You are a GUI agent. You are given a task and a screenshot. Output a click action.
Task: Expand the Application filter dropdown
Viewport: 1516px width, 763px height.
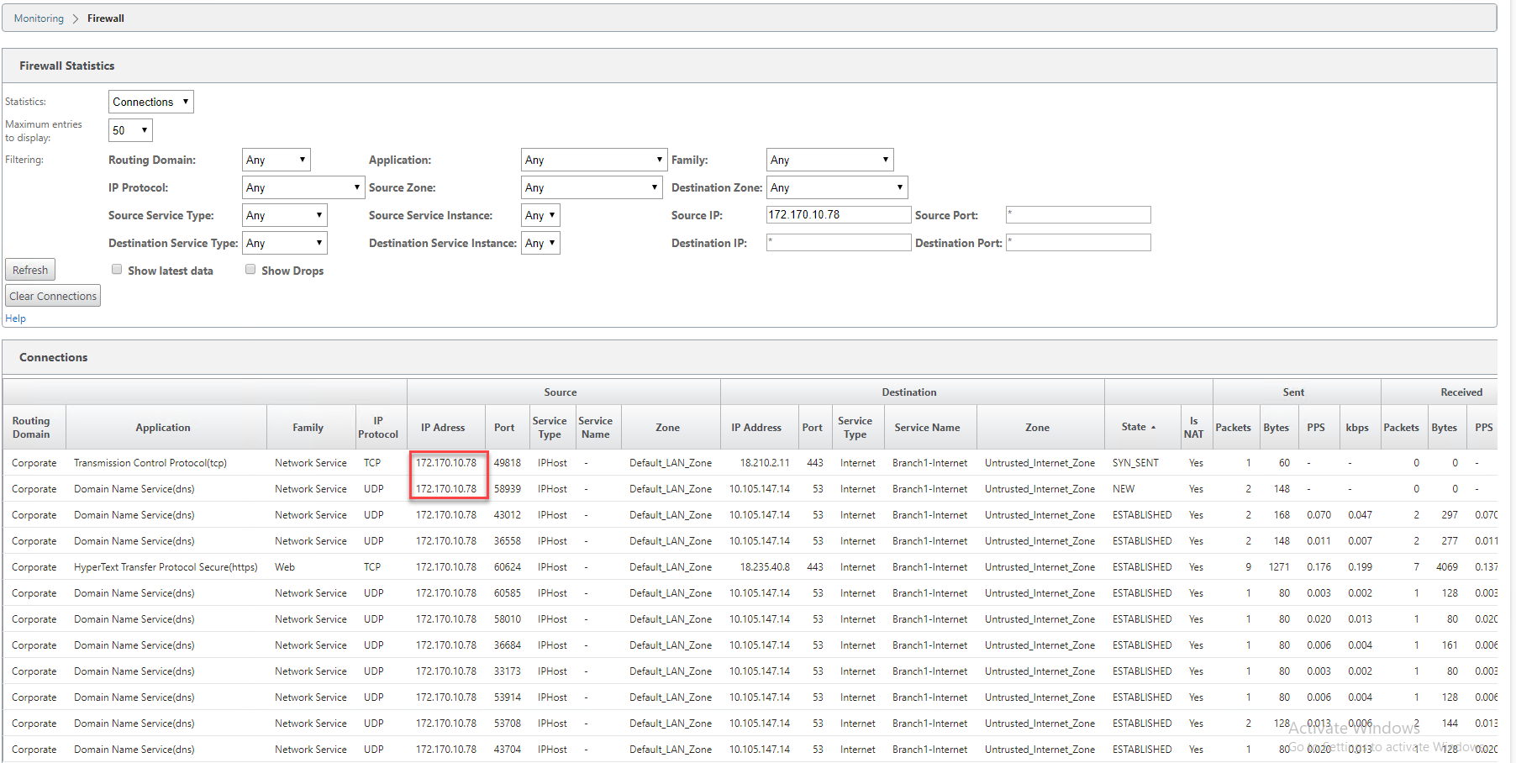click(x=594, y=160)
